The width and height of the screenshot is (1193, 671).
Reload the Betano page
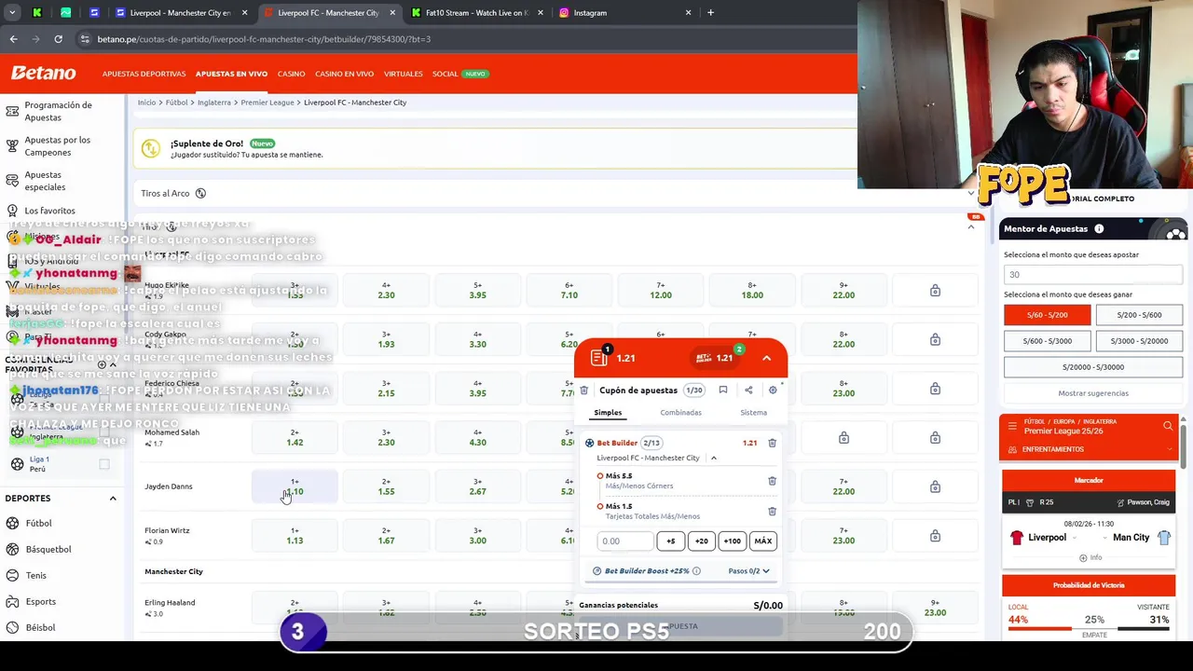(58, 39)
